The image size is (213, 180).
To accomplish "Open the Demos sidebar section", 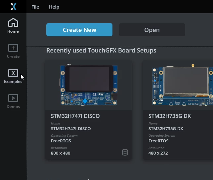I will 13,101.
